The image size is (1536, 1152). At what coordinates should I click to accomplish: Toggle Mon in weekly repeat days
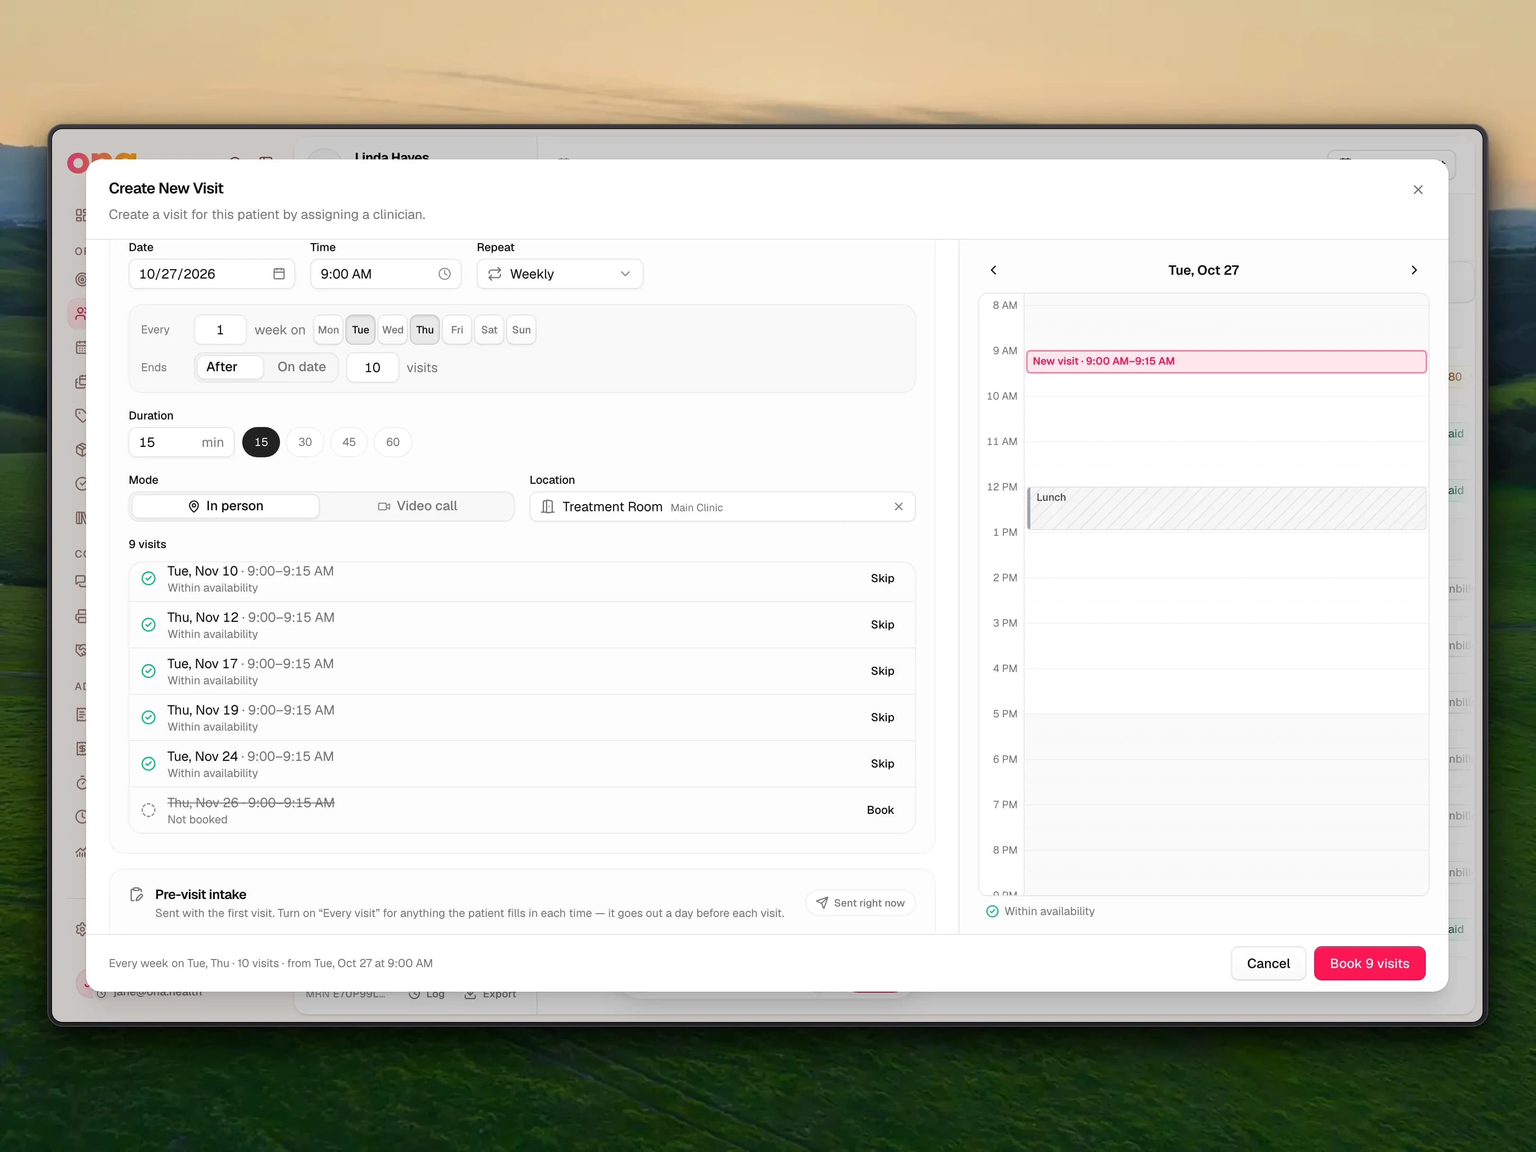point(328,330)
